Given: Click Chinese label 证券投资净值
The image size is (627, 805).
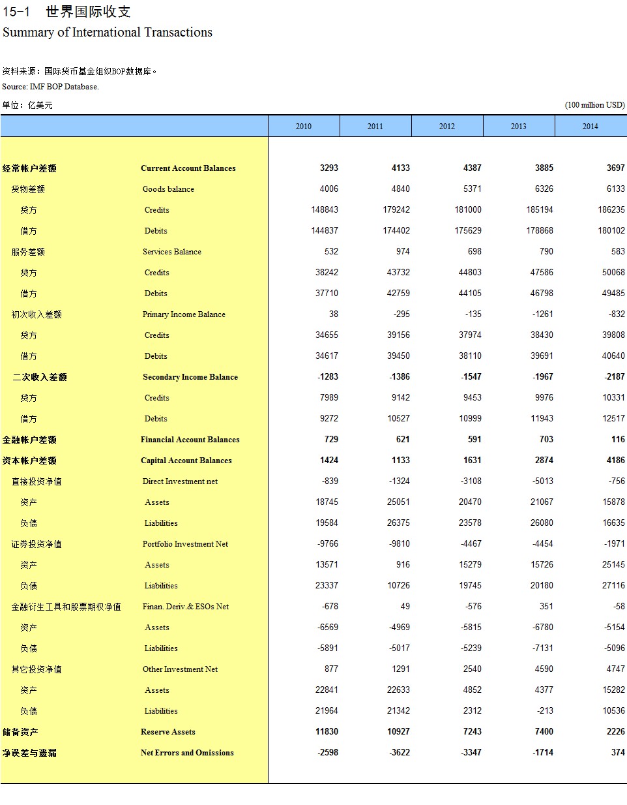Looking at the screenshot, I should (x=36, y=544).
